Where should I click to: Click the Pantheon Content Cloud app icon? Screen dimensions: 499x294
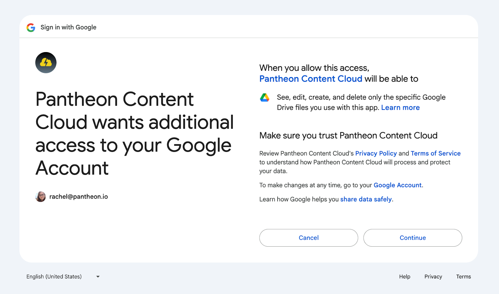[x=46, y=63]
